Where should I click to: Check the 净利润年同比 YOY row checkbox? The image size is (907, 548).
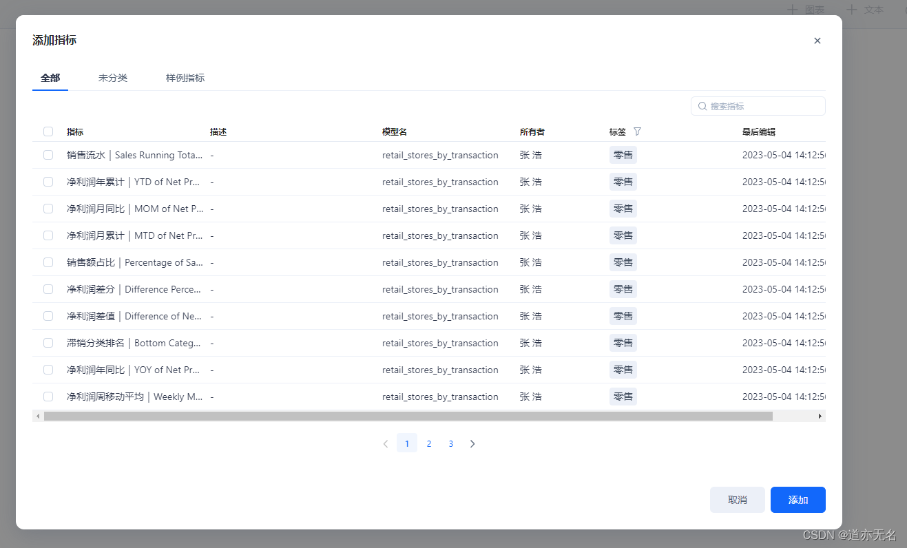(x=48, y=370)
